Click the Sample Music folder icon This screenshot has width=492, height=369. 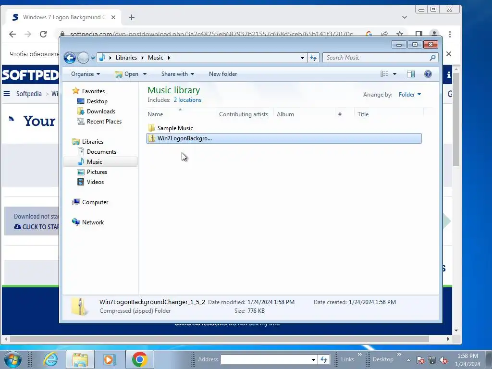tap(151, 128)
